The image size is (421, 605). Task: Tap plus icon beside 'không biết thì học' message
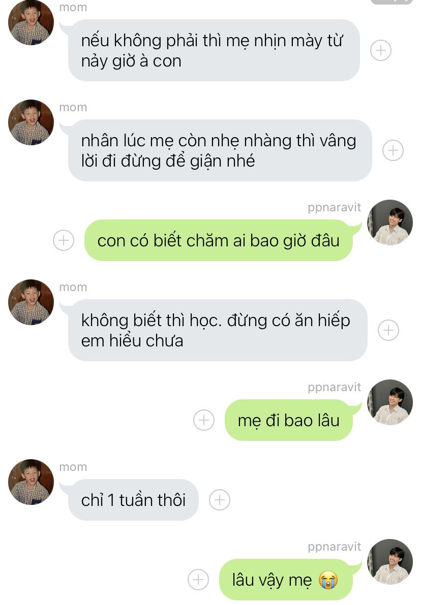(x=388, y=330)
